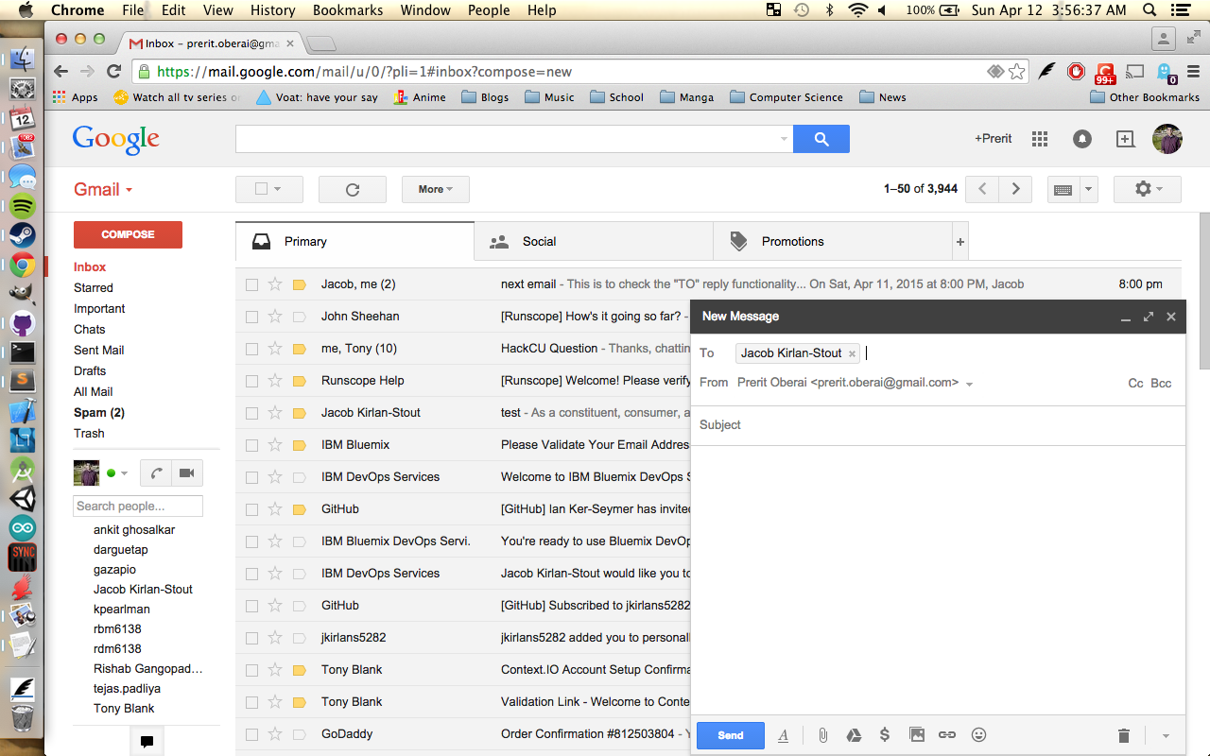Discard draft with the trash icon

click(1123, 735)
